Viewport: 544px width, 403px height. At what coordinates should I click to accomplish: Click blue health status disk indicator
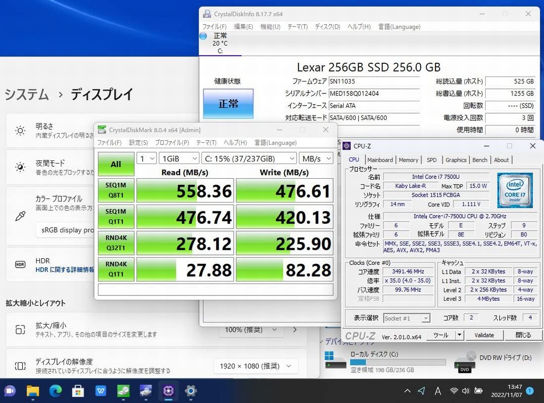203,36
